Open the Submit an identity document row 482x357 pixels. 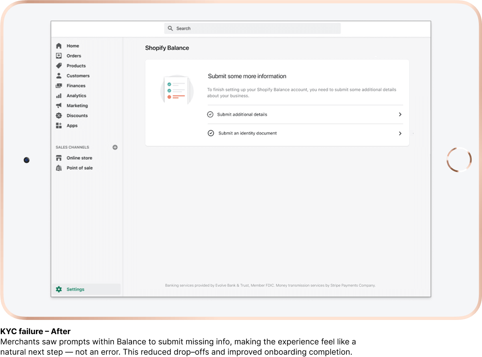pyautogui.click(x=305, y=133)
